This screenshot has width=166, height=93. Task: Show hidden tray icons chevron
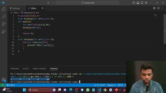(x=120, y=90)
